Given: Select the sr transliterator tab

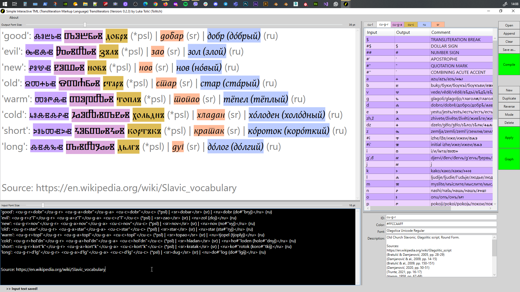Looking at the screenshot, I should tap(438, 25).
